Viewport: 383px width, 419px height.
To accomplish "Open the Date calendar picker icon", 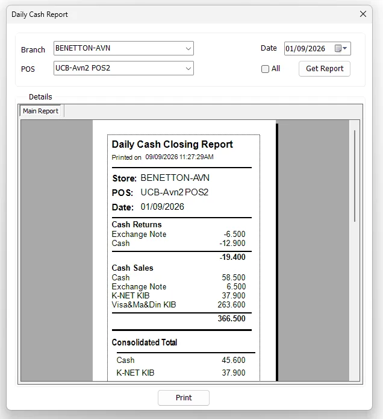I will pos(341,48).
